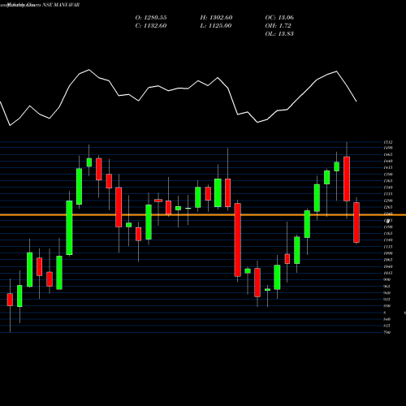The image size is (406, 406).
Task: Select the high value H: 1302.60
Action: coord(216,18)
